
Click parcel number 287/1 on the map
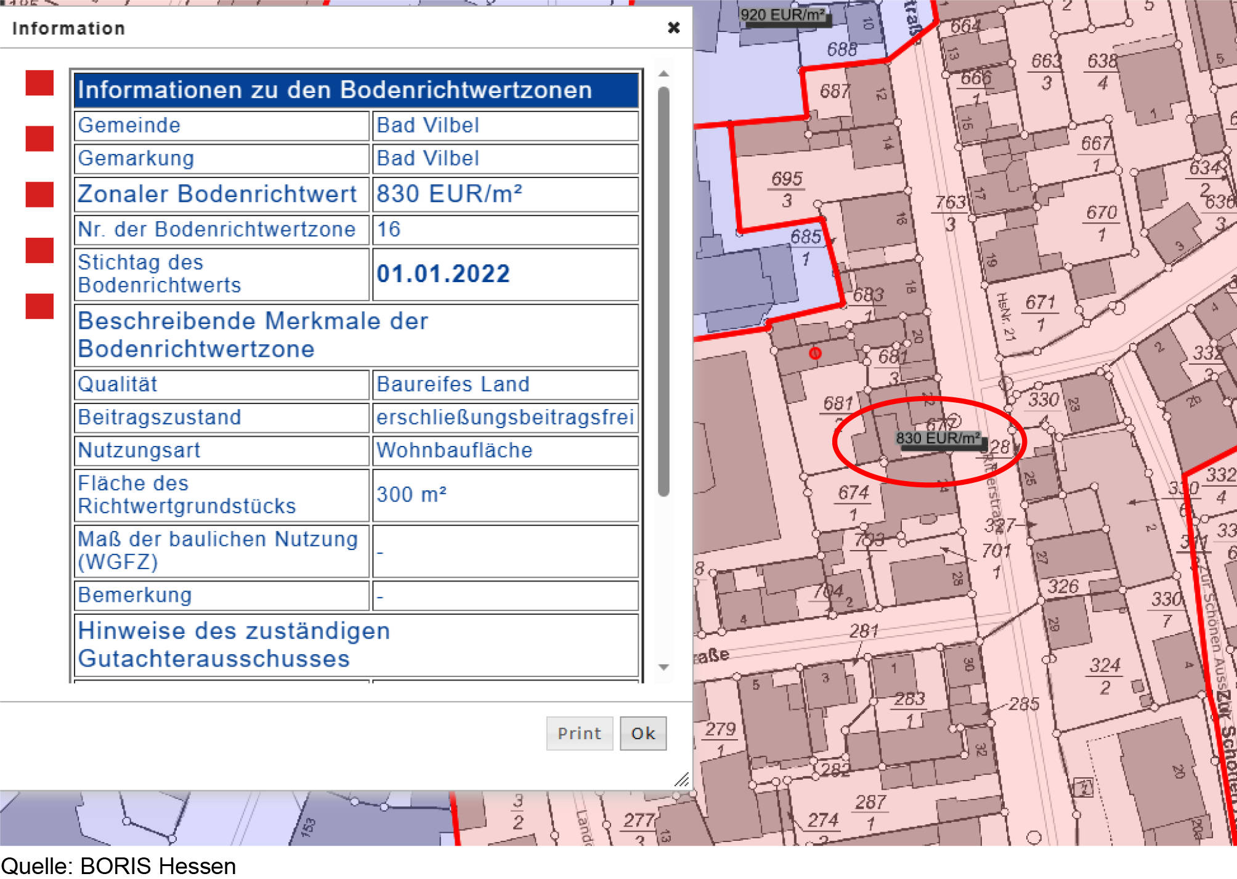pos(870,812)
